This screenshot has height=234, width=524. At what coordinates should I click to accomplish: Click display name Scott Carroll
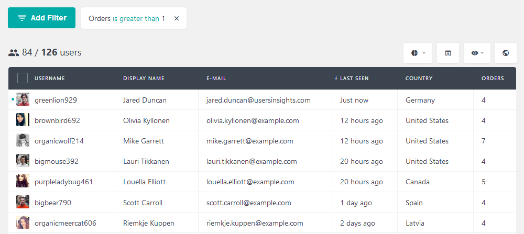click(x=143, y=203)
